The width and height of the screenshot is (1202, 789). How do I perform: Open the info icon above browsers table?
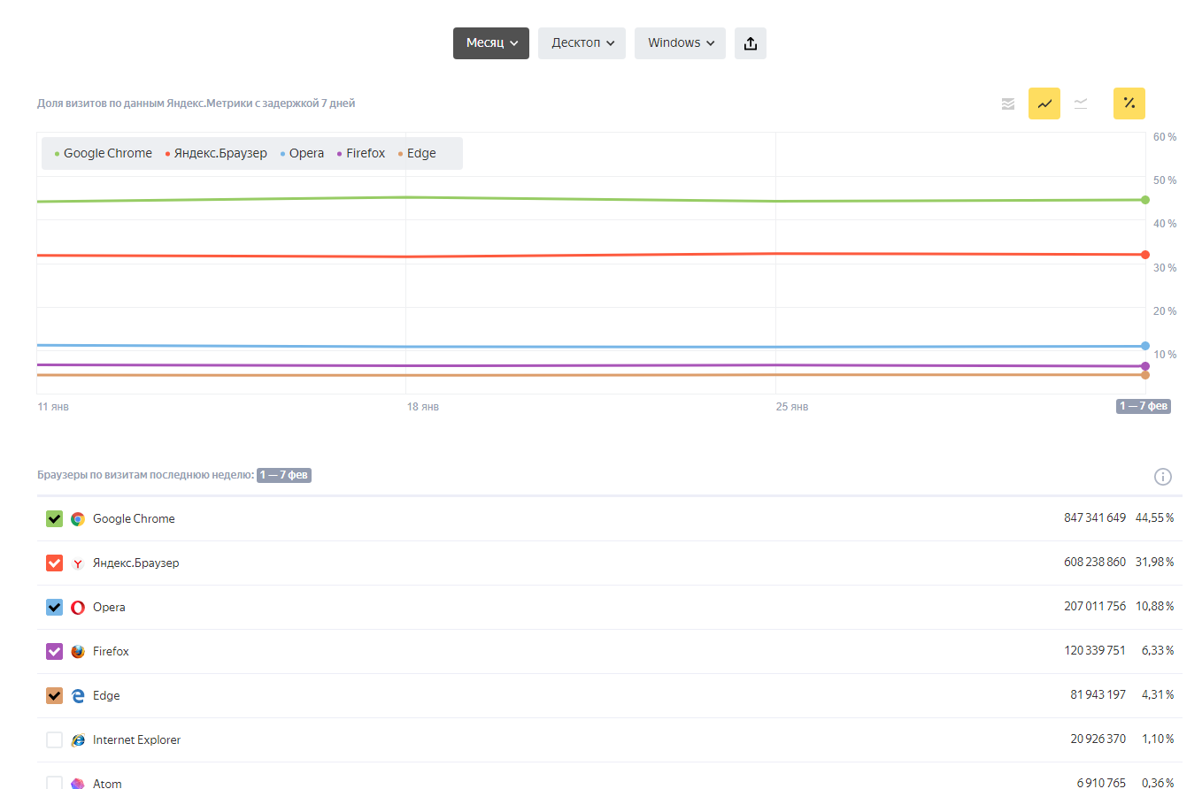point(1163,477)
